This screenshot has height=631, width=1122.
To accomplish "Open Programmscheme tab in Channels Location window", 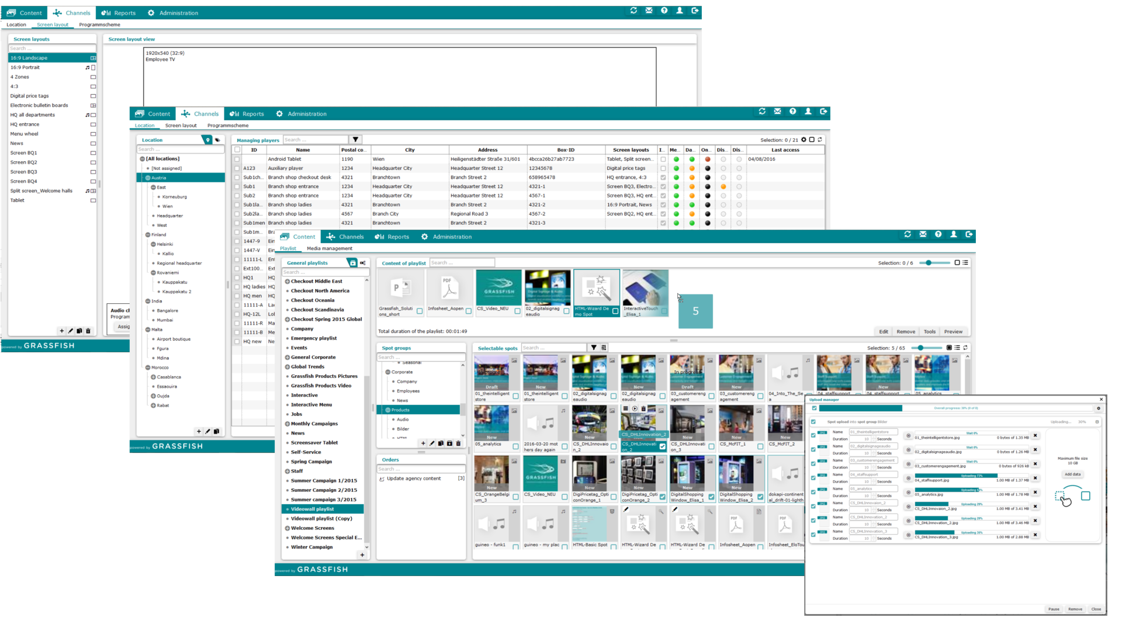I will click(228, 126).
